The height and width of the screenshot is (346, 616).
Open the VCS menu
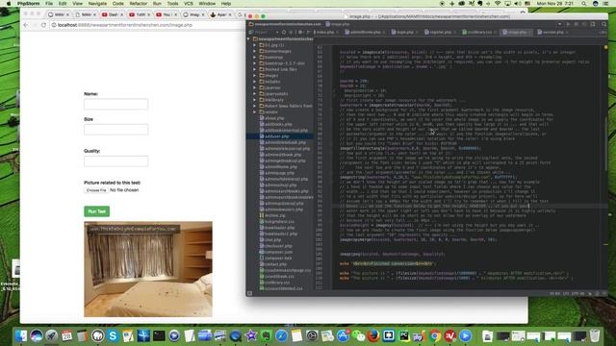point(189,4)
